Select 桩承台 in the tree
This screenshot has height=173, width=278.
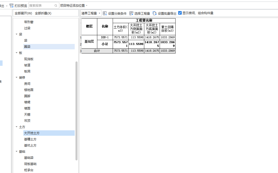[x=29, y=170]
